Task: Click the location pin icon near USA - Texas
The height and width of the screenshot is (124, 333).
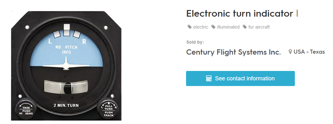Action: (290, 52)
